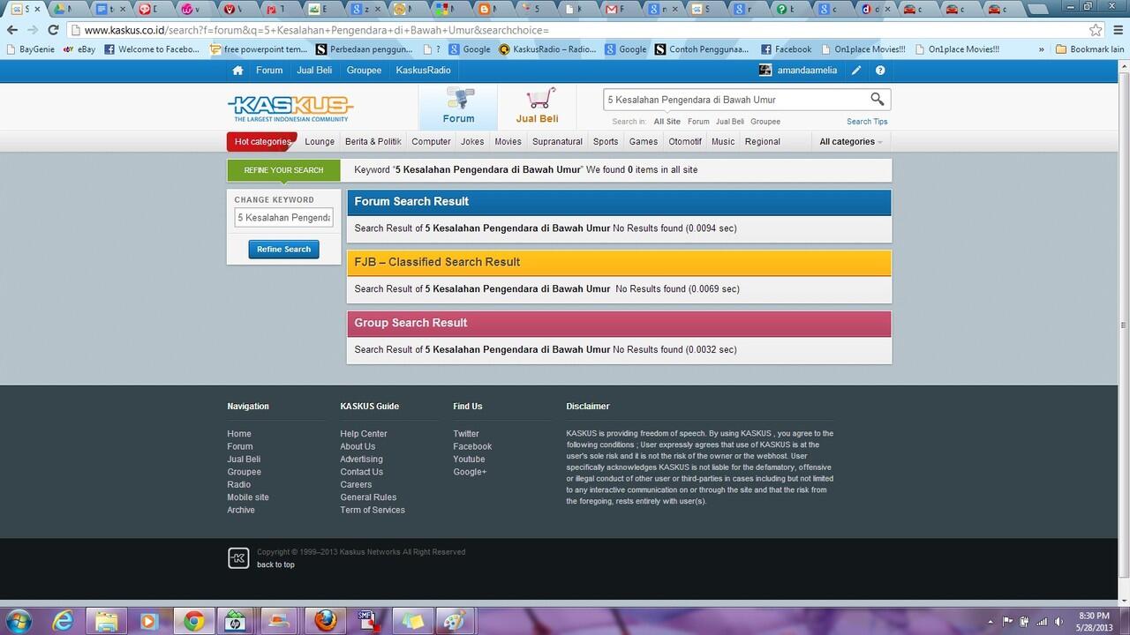This screenshot has width=1130, height=635.
Task: Show more bookmarks chevron
Action: tap(1042, 49)
